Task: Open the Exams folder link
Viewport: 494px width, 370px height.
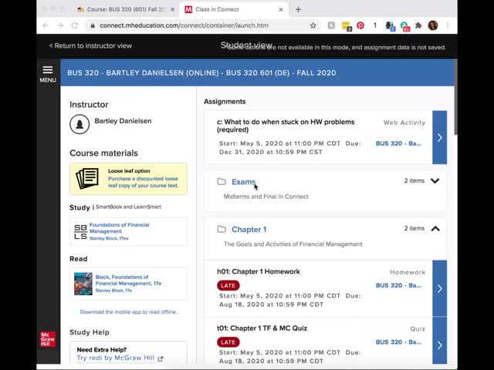Action: click(243, 182)
